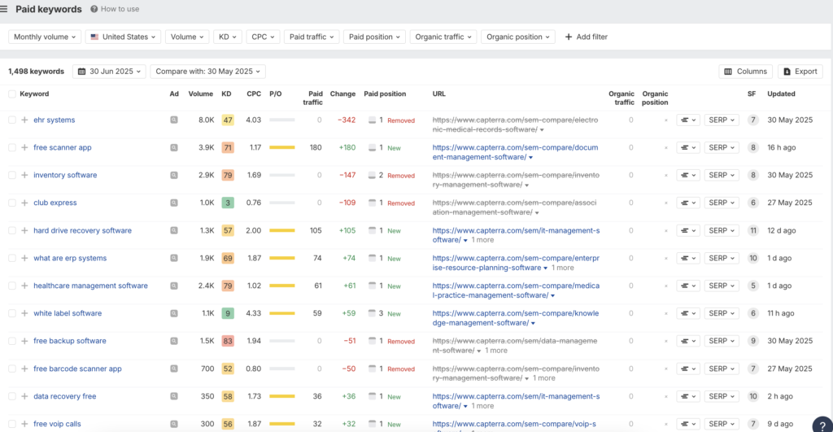This screenshot has width=833, height=432.
Task: Click the plus icon beside free backup software
Action: coord(24,341)
